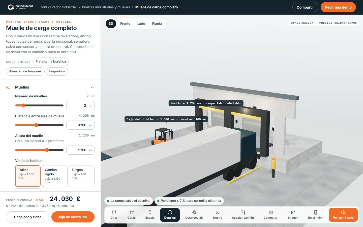Click the número de muelles input field

tap(80, 105)
